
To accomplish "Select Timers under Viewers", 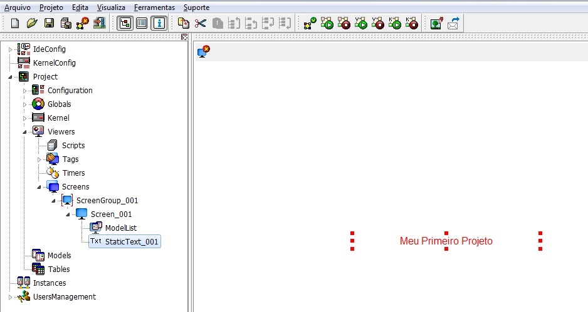I will pyautogui.click(x=73, y=173).
